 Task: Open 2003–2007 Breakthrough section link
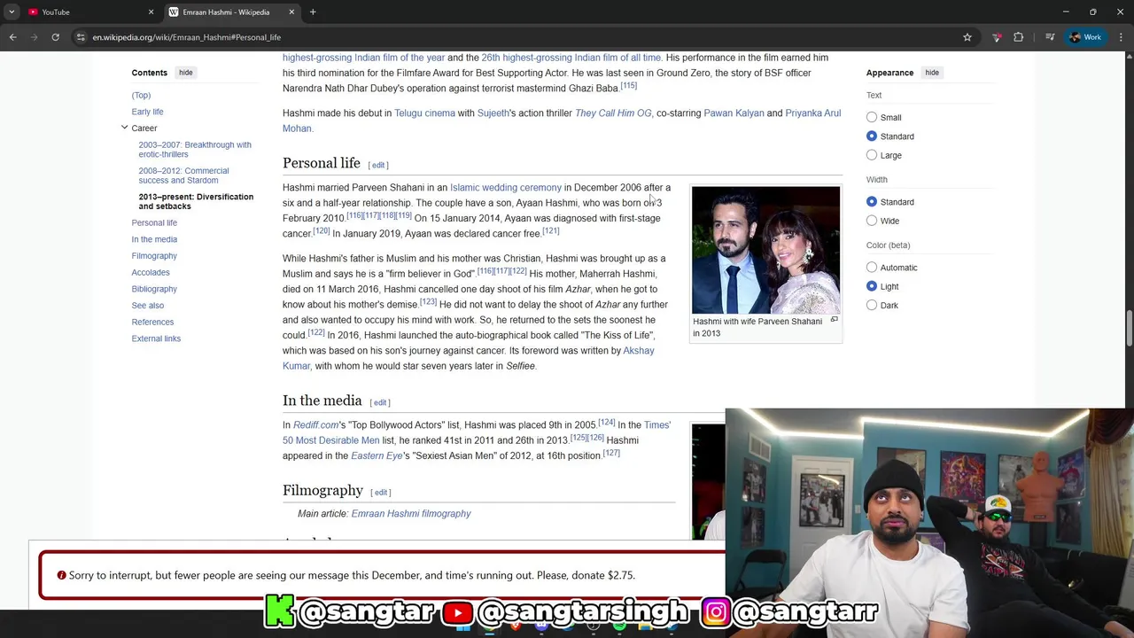click(195, 149)
